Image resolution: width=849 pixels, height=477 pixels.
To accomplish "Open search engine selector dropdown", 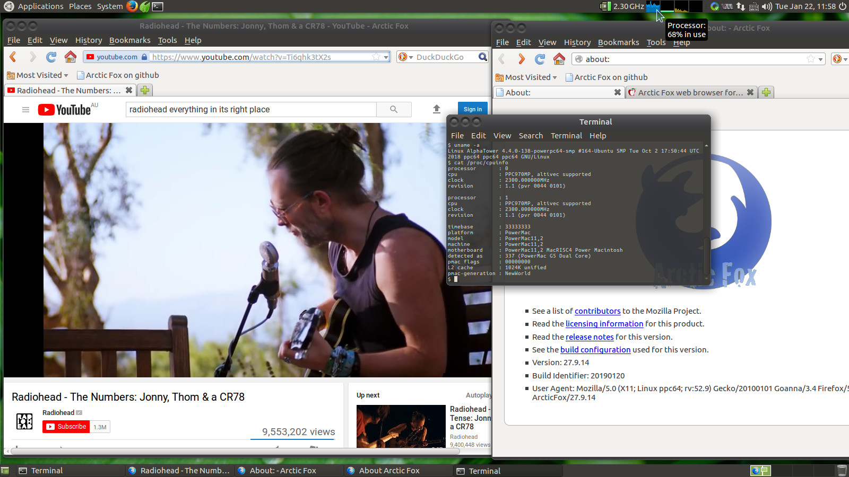I will [405, 57].
